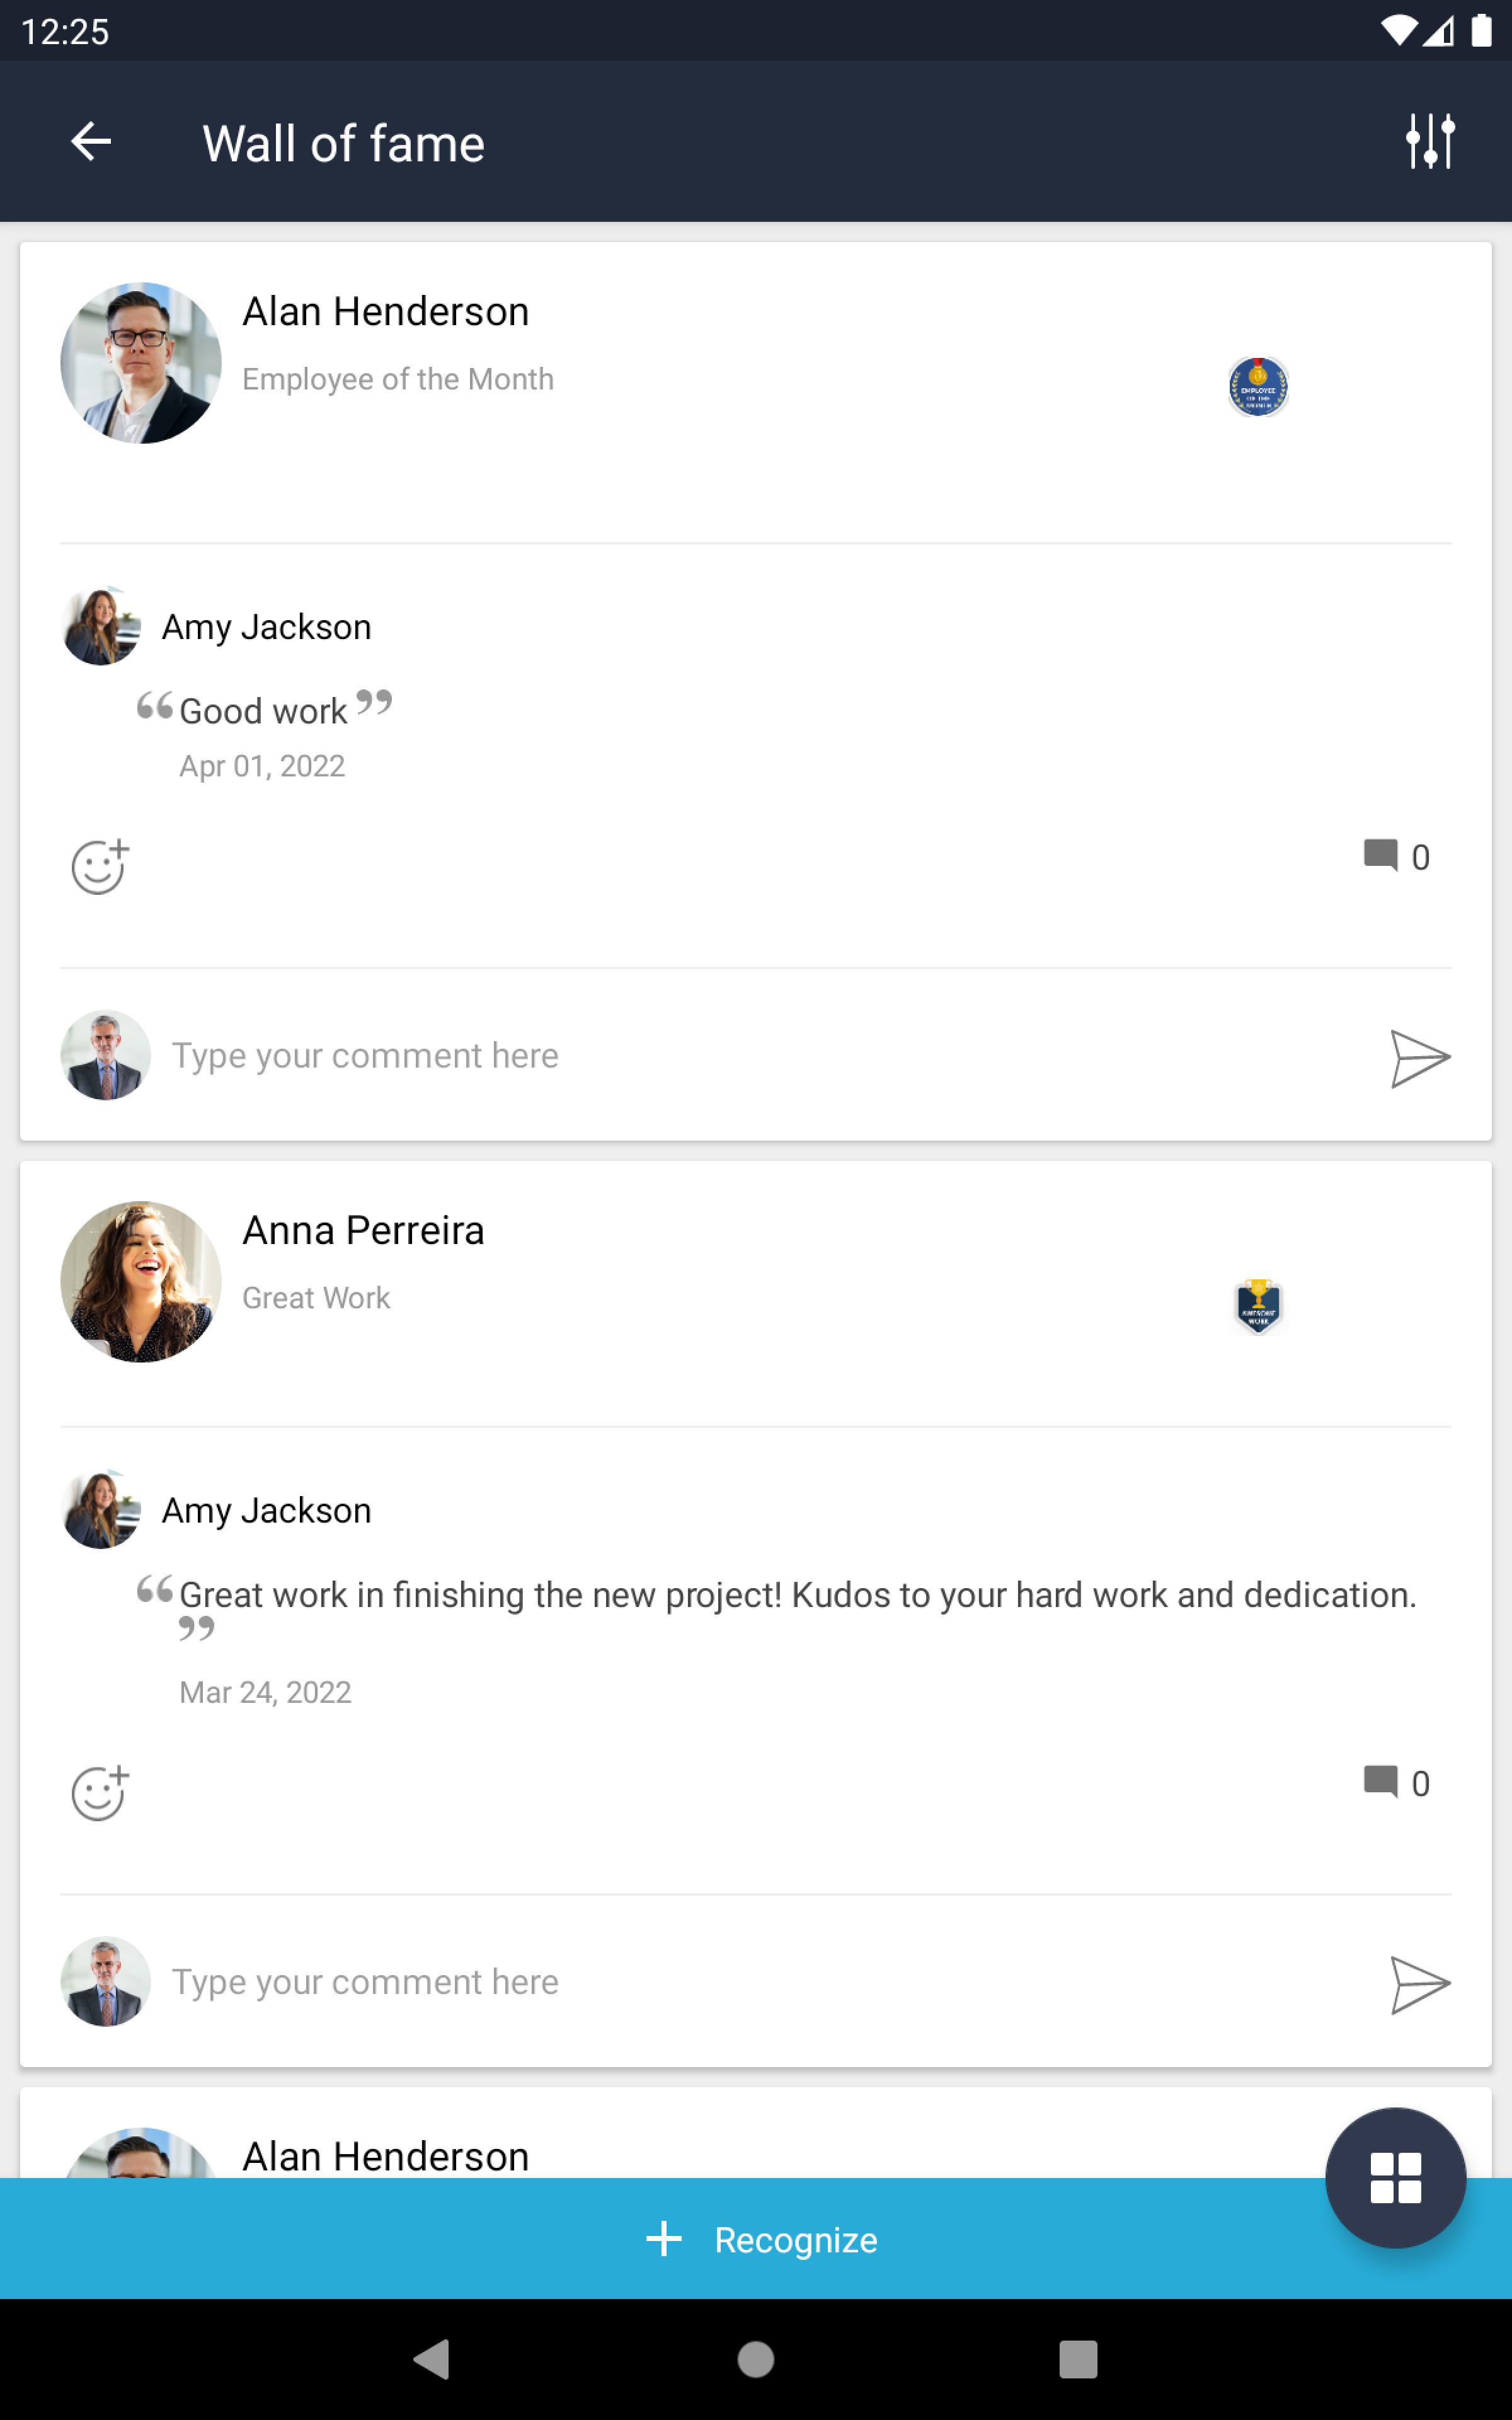View Anna Perreira's profile picture

tap(141, 1281)
